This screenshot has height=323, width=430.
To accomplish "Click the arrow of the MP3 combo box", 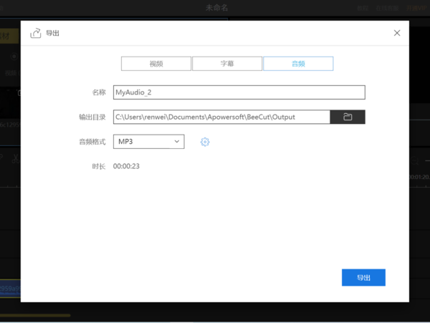I will [x=176, y=142].
